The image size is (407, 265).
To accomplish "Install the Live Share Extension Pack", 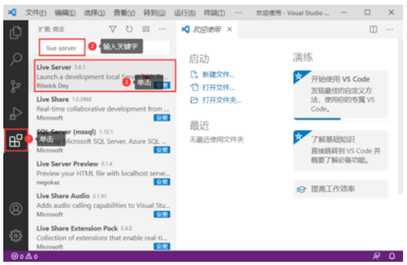I will pyautogui.click(x=162, y=246).
